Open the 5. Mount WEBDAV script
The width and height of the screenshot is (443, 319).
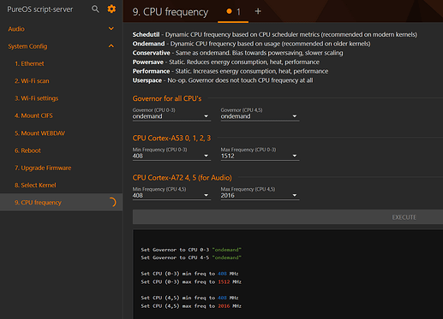40,133
